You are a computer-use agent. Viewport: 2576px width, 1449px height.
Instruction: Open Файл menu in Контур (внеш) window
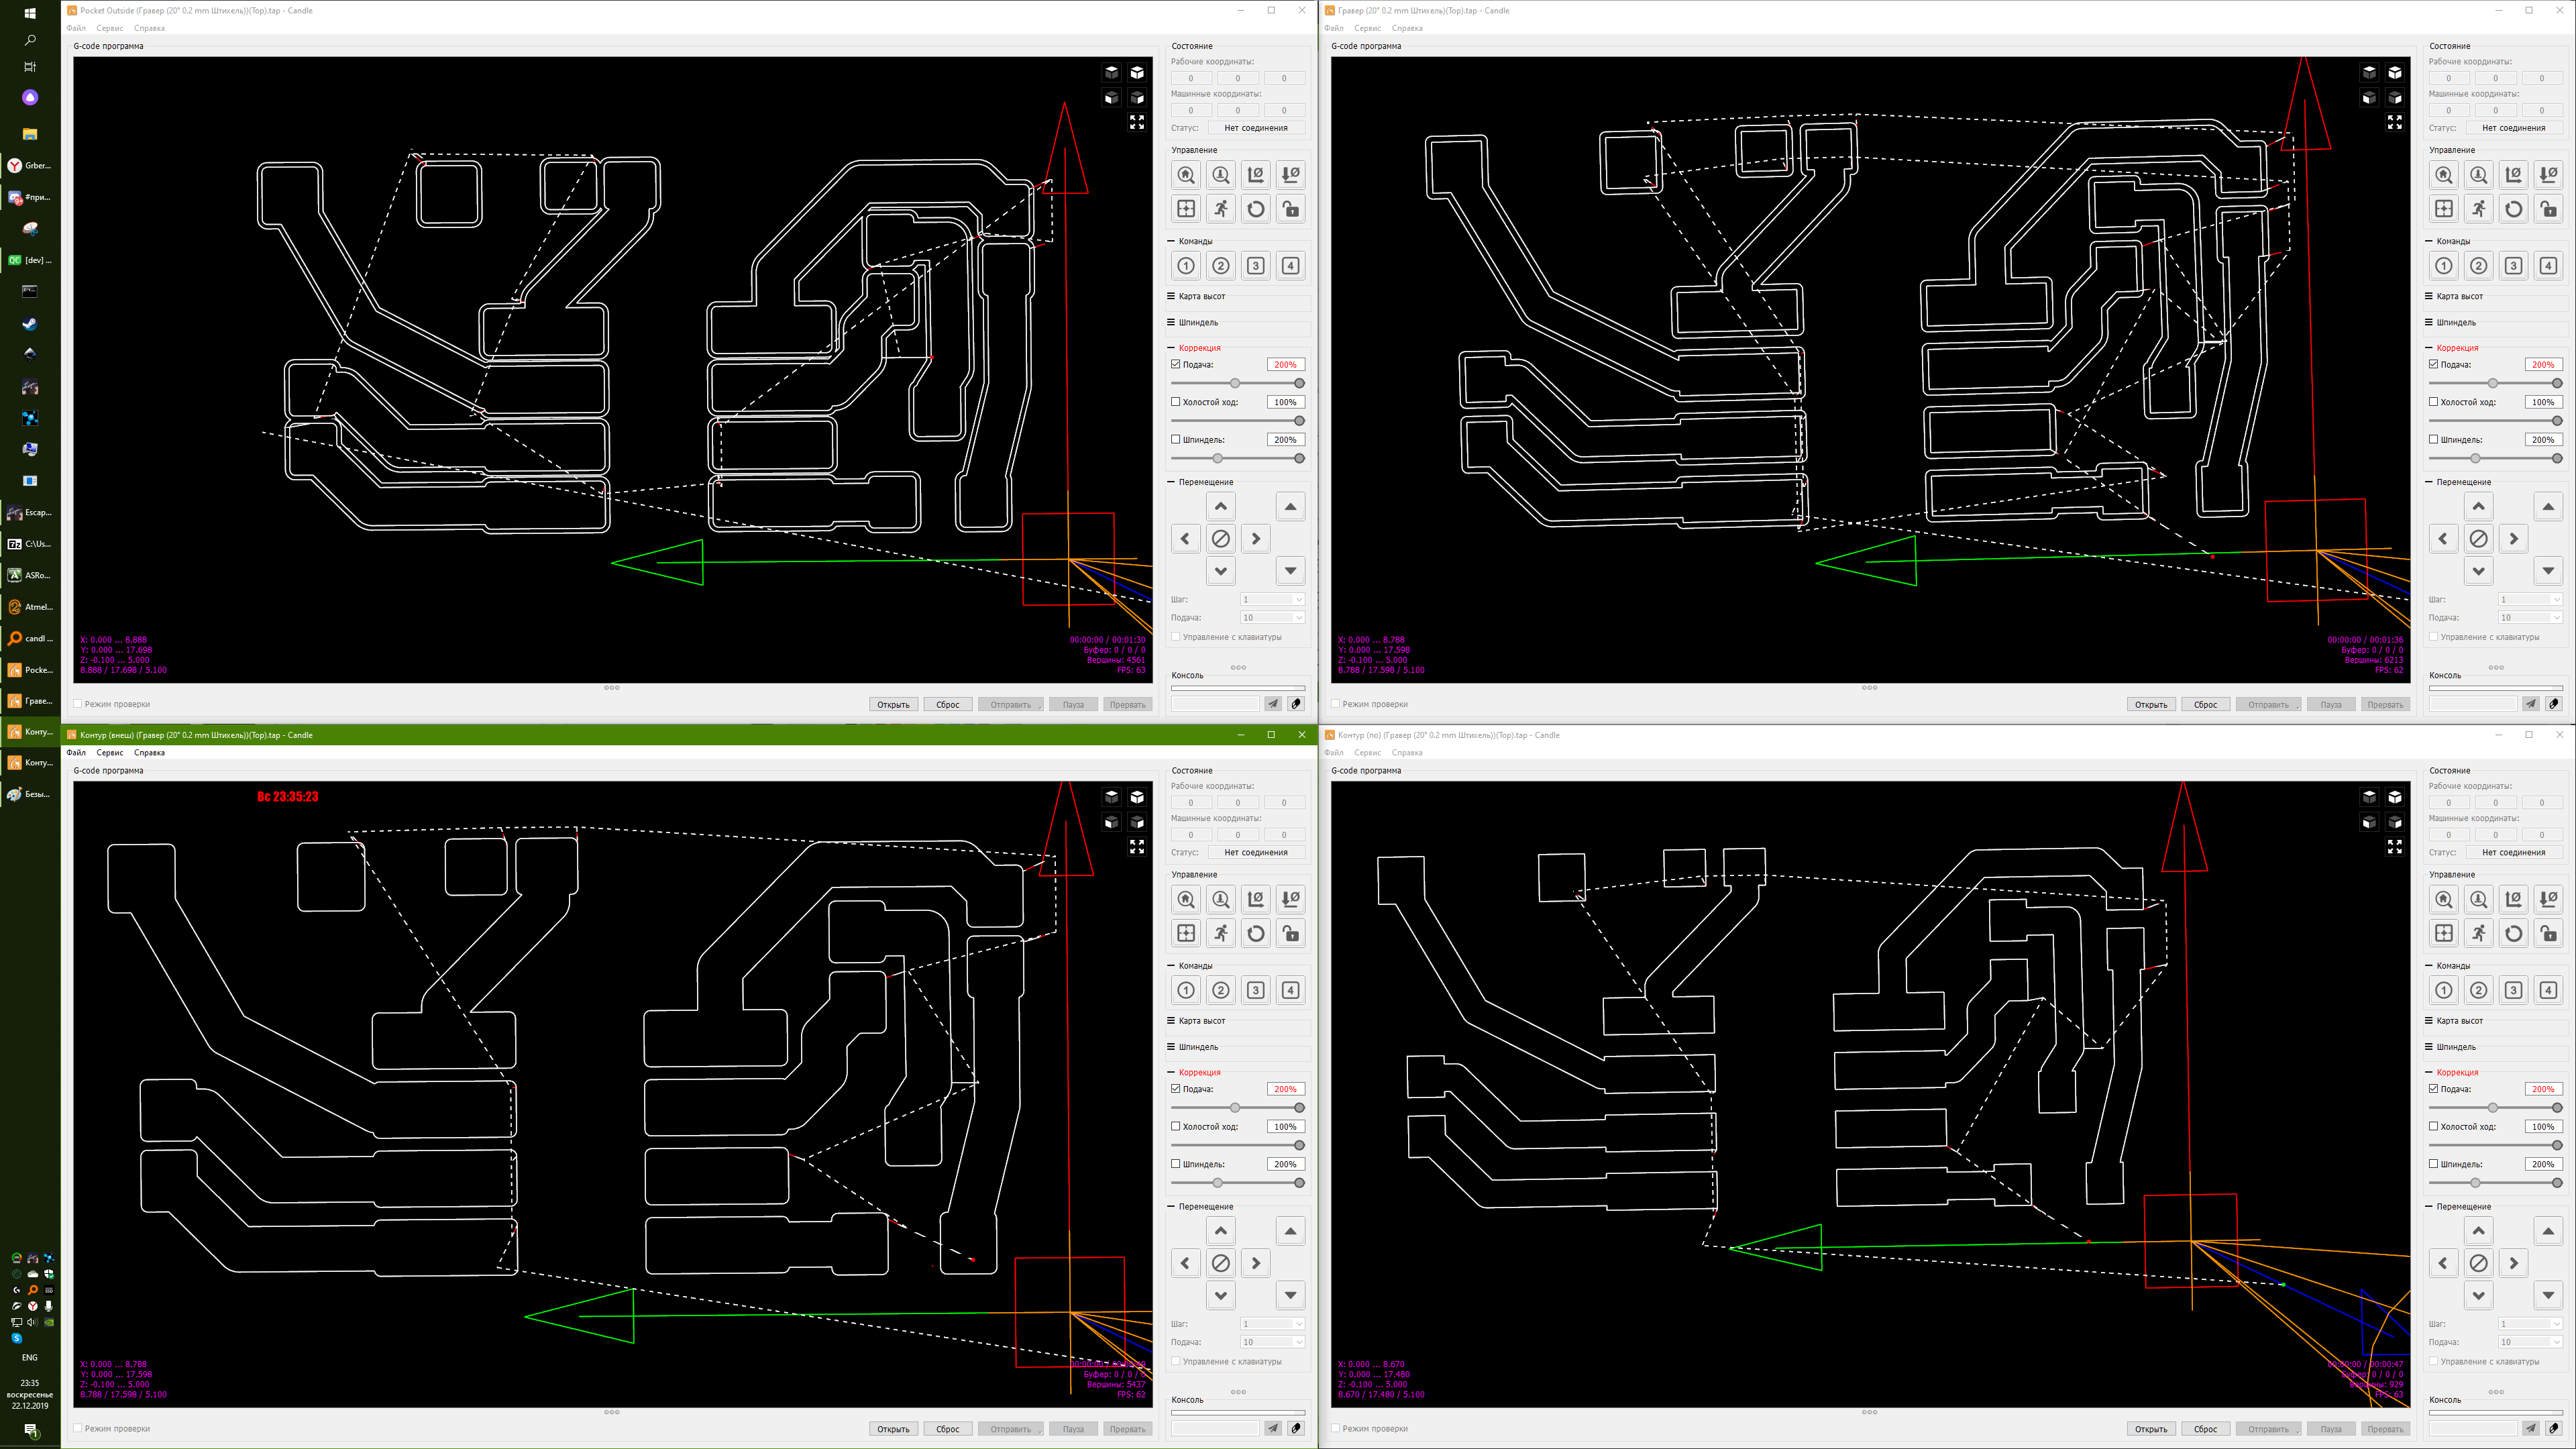76,753
